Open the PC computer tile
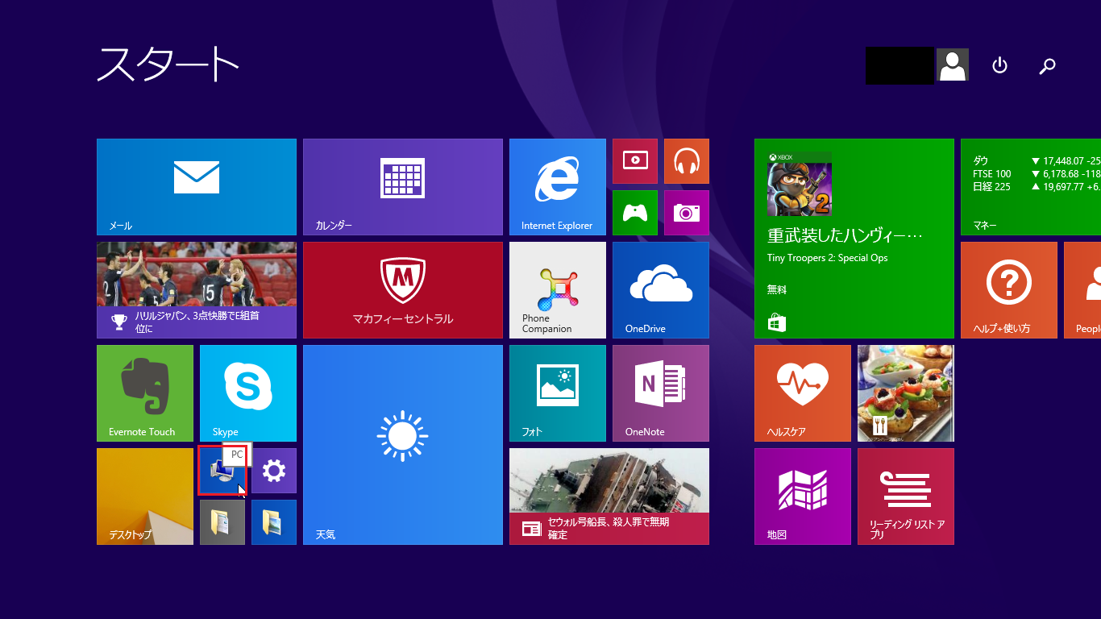Screen dimensions: 1101x619 coord(222,471)
